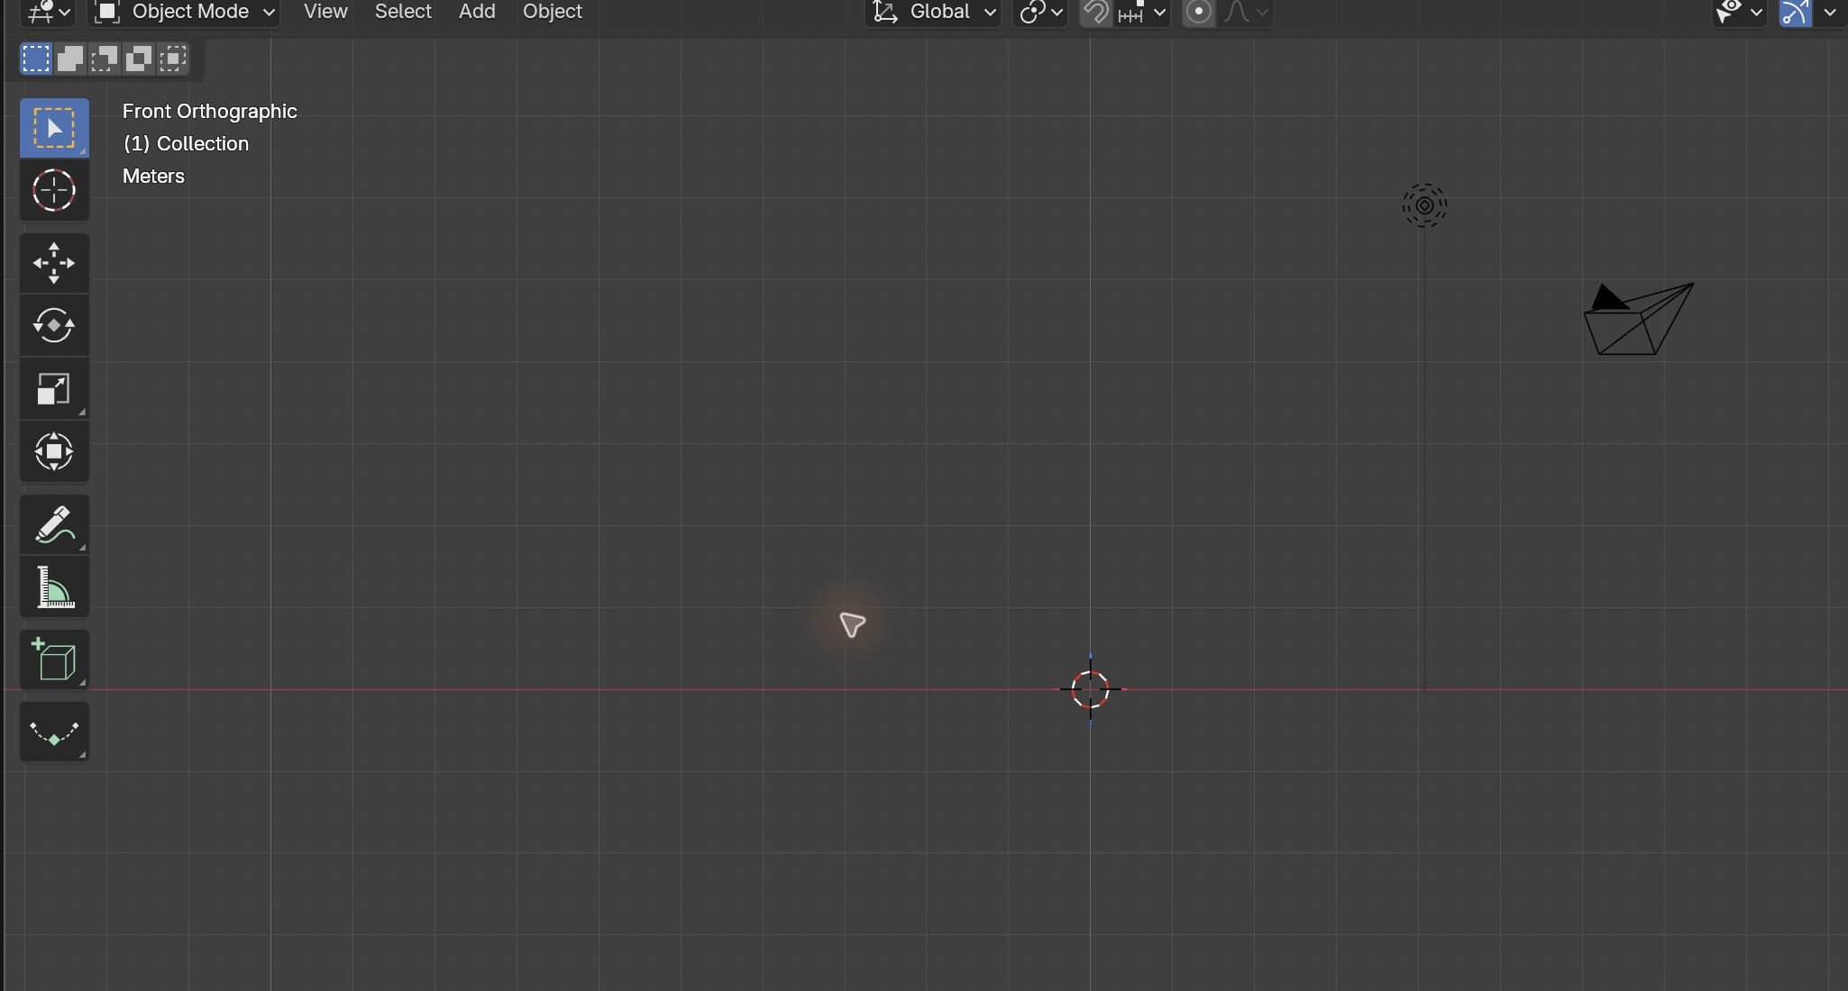Open the Object Mode dropdown
The image size is (1848, 991).
(184, 13)
